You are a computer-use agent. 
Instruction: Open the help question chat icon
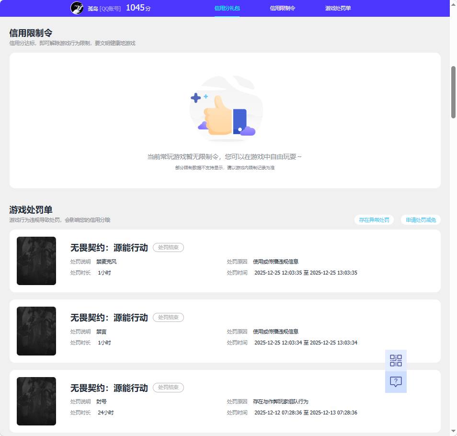(x=396, y=382)
